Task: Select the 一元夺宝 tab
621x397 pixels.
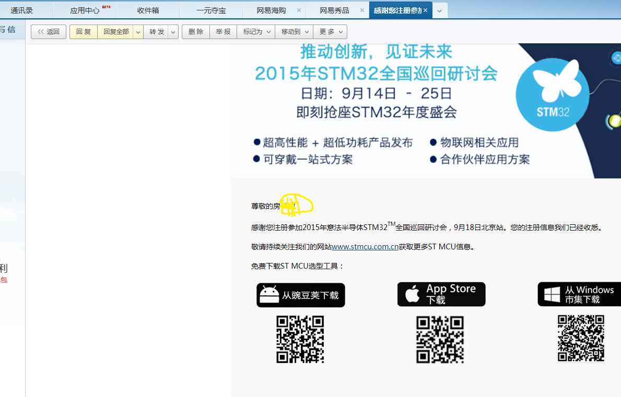Action: coord(211,10)
